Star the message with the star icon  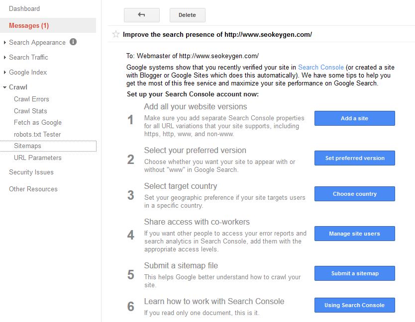[115, 34]
